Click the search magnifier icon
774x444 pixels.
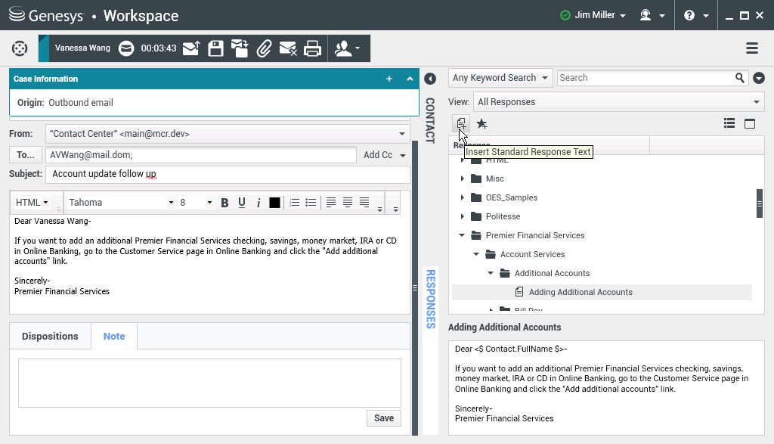click(x=740, y=78)
